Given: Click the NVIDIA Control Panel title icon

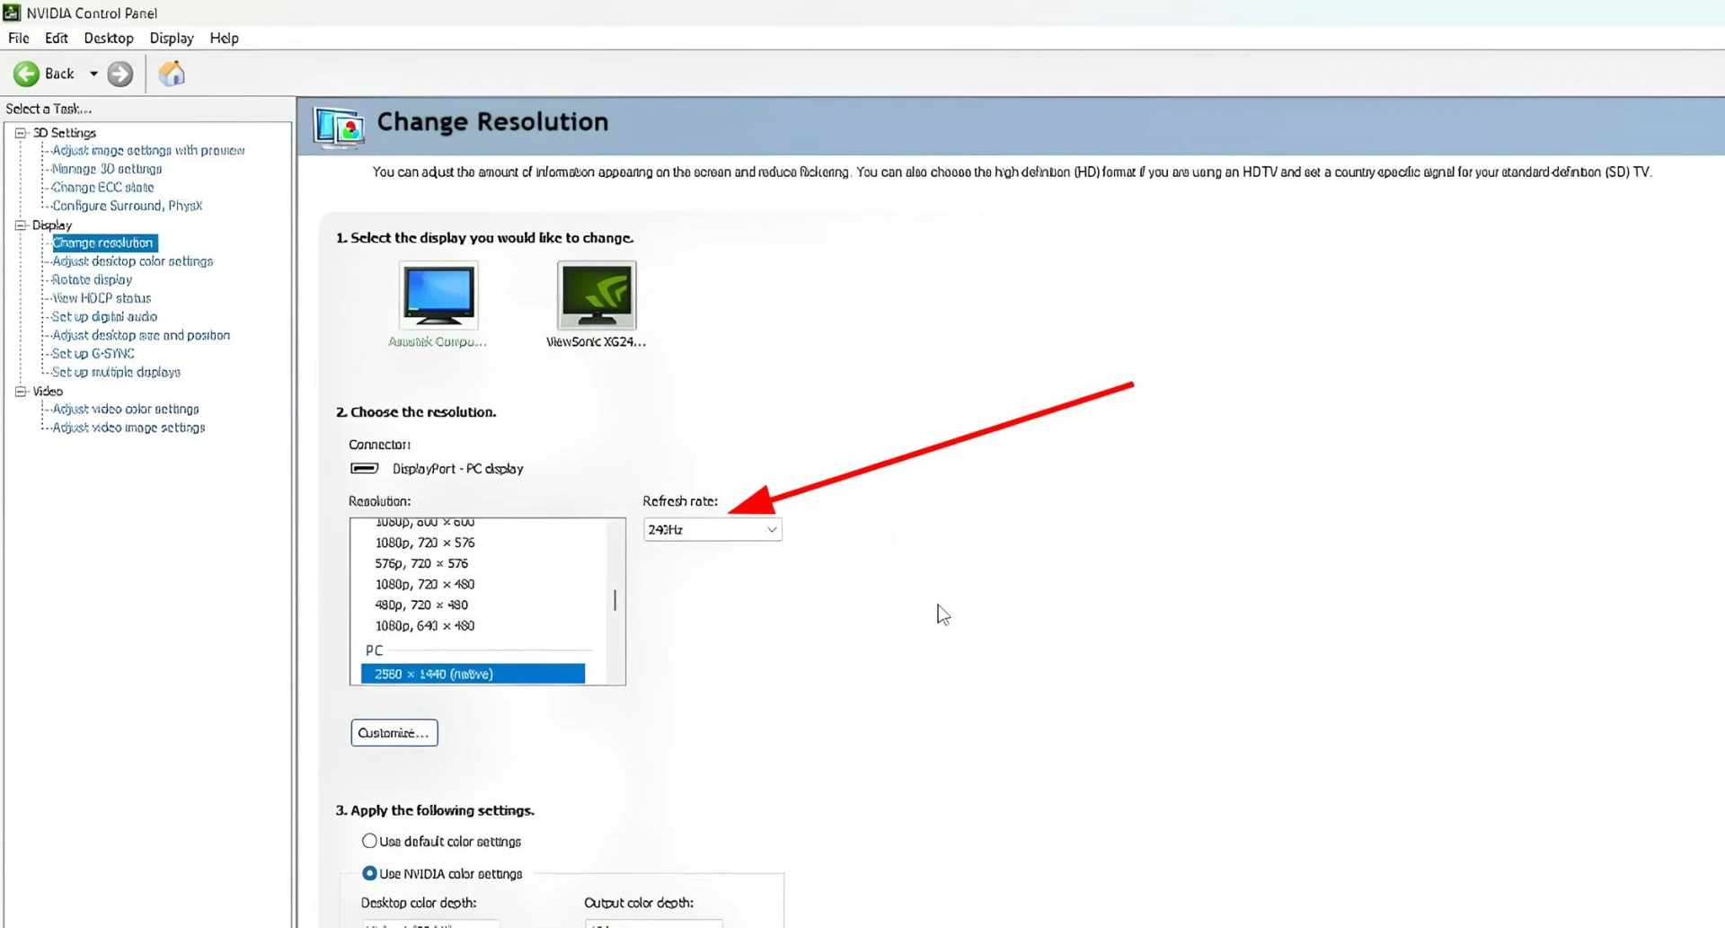Looking at the screenshot, I should click(x=12, y=13).
